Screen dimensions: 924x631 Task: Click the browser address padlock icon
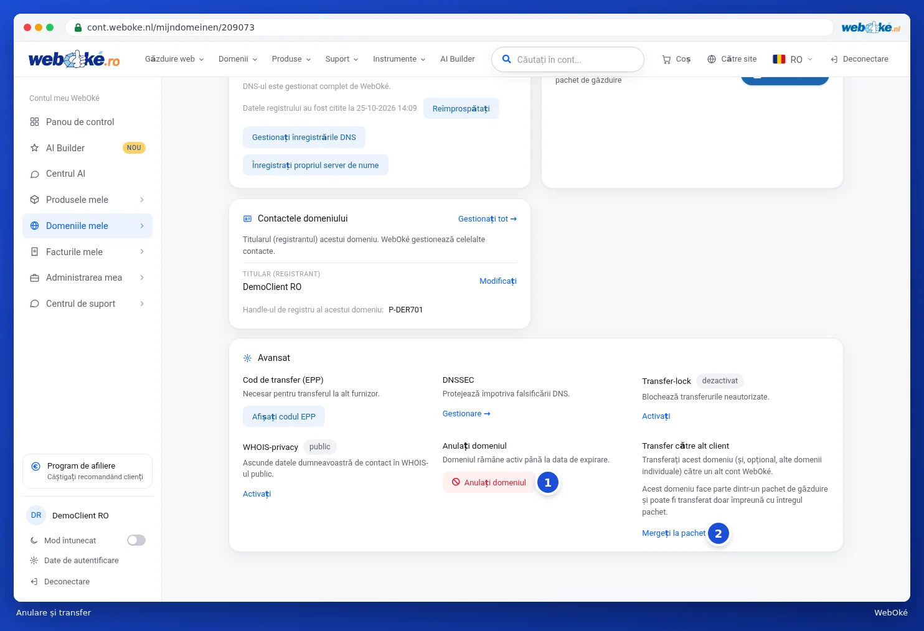pyautogui.click(x=78, y=27)
